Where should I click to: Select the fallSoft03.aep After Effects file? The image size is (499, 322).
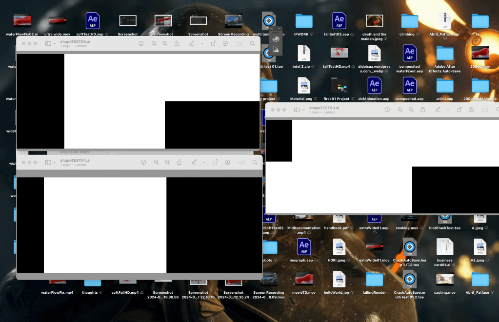(339, 21)
